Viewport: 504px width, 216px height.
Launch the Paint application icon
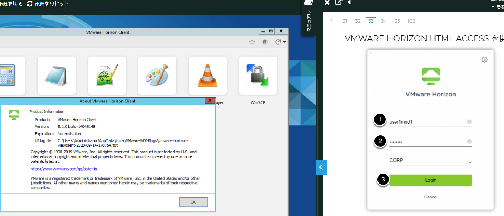[157, 76]
